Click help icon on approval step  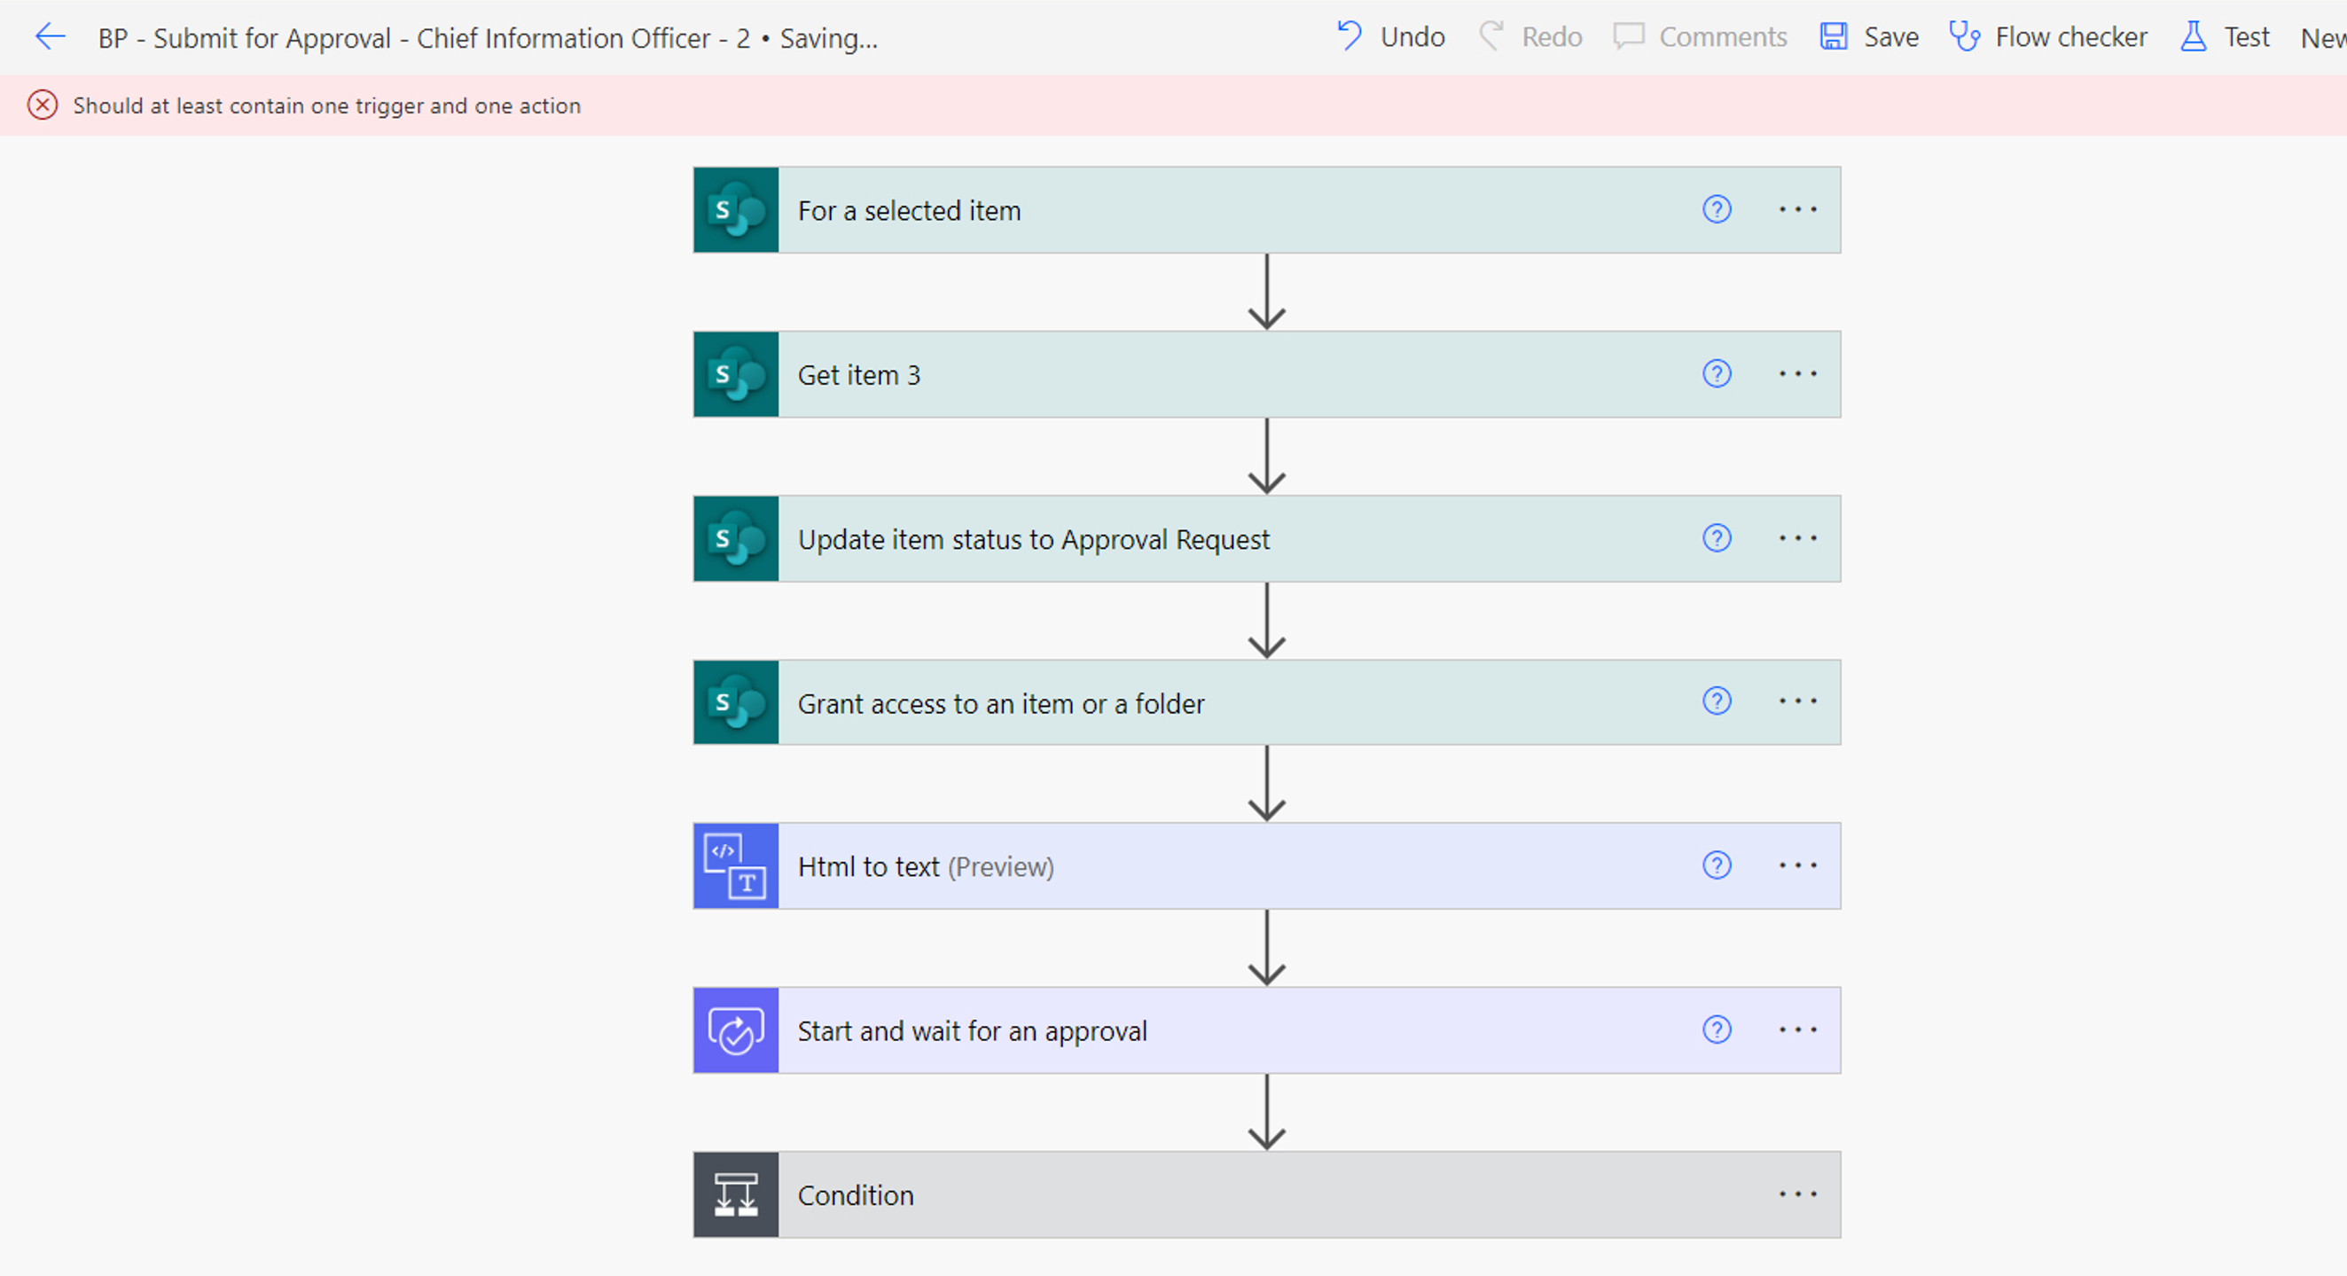(x=1717, y=1029)
